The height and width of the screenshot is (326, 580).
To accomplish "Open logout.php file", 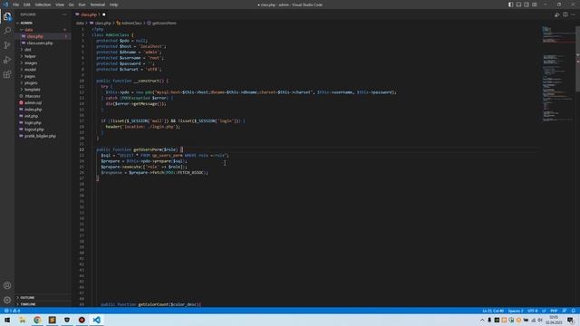I will [34, 129].
